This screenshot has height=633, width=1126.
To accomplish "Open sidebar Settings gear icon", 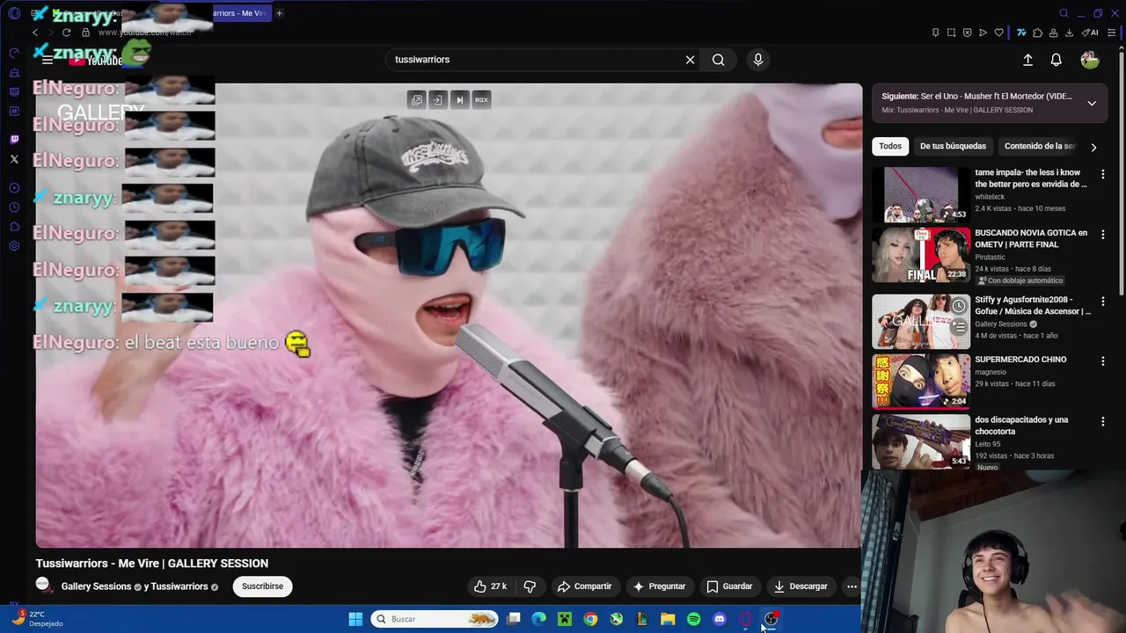I will pos(14,246).
